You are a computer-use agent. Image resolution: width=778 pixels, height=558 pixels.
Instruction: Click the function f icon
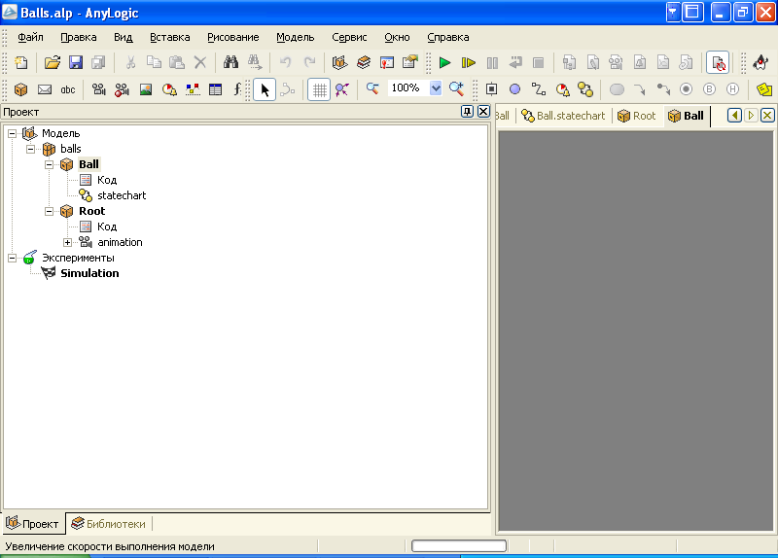237,89
